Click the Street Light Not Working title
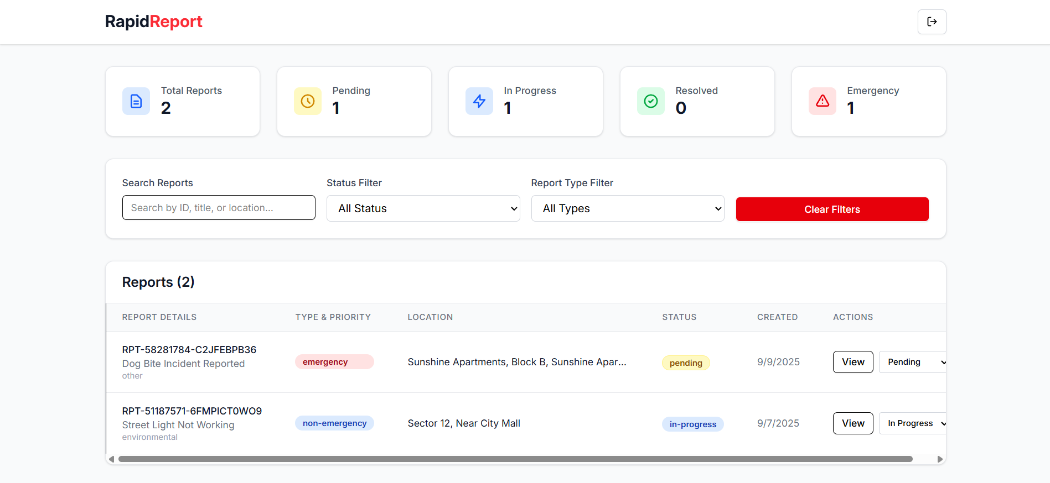1050x483 pixels. pos(178,425)
